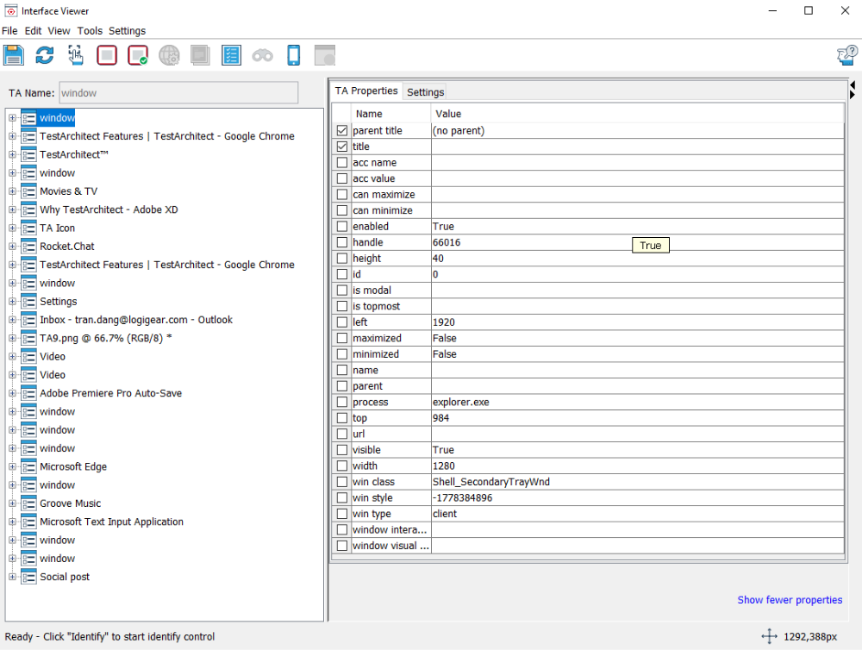The width and height of the screenshot is (862, 650).
Task: Expand the Social post tree node
Action: (12, 577)
